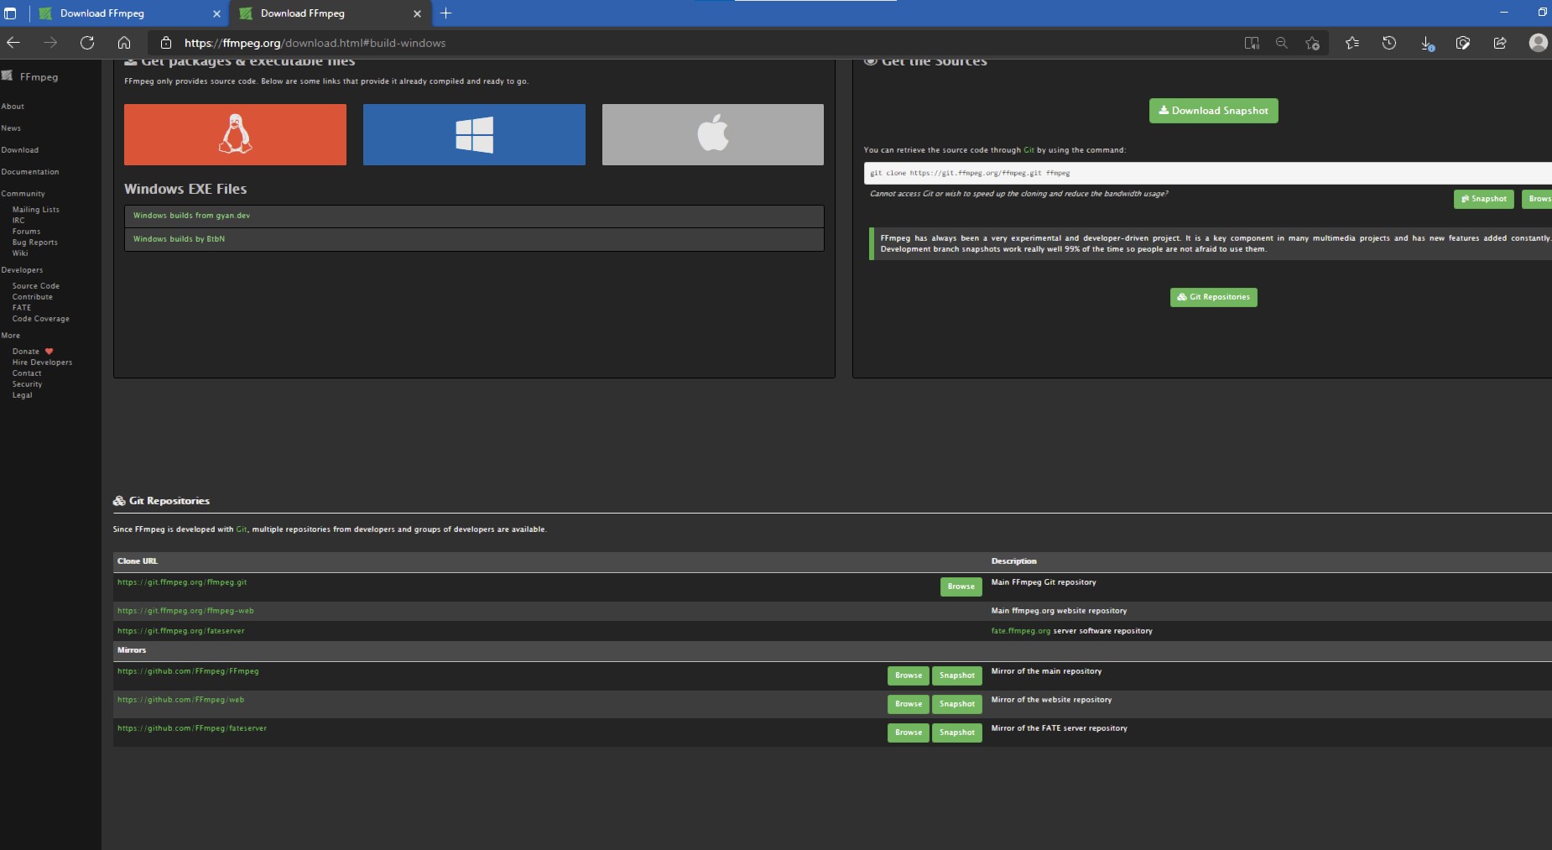Image resolution: width=1552 pixels, height=850 pixels.
Task: Browse the github FFmpeg/FFmpeg mirror
Action: [x=908, y=675]
